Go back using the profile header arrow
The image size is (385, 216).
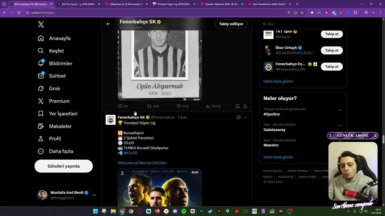coord(108,24)
